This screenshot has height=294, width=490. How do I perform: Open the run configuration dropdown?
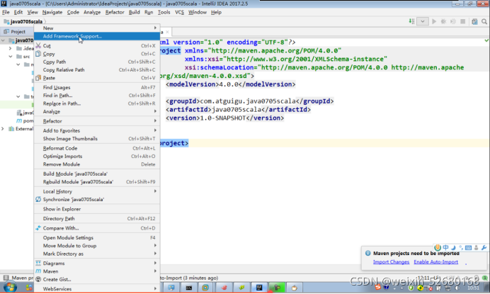point(423,21)
